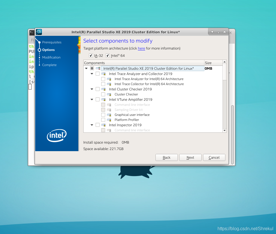Screen dimensions: 276x234
Task: Check the Intel Cluster Checker 2019 box
Action: pos(98,89)
